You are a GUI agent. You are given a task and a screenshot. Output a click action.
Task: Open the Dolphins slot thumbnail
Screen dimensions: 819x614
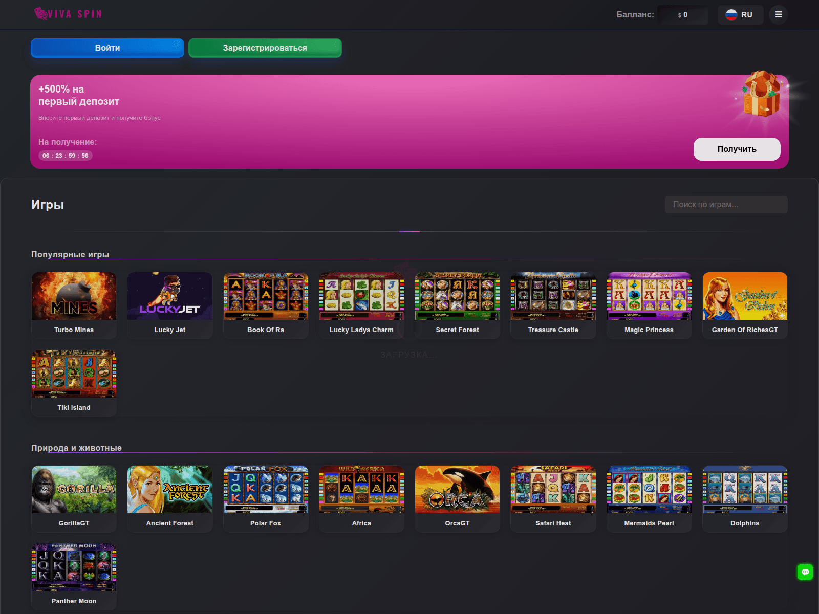point(745,490)
